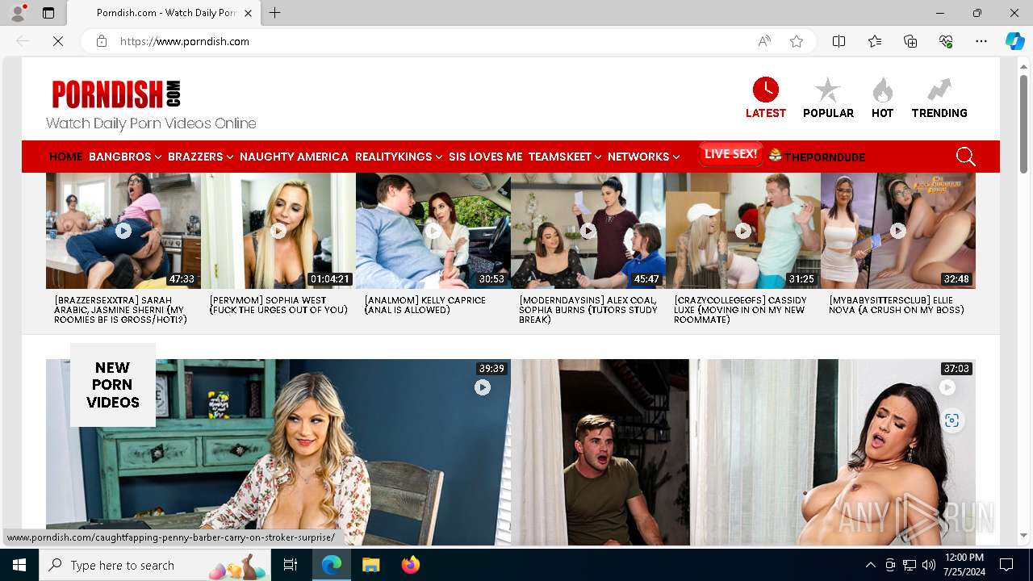The image size is (1033, 581).
Task: Click the page scrollbar down arrow
Action: 1023,536
